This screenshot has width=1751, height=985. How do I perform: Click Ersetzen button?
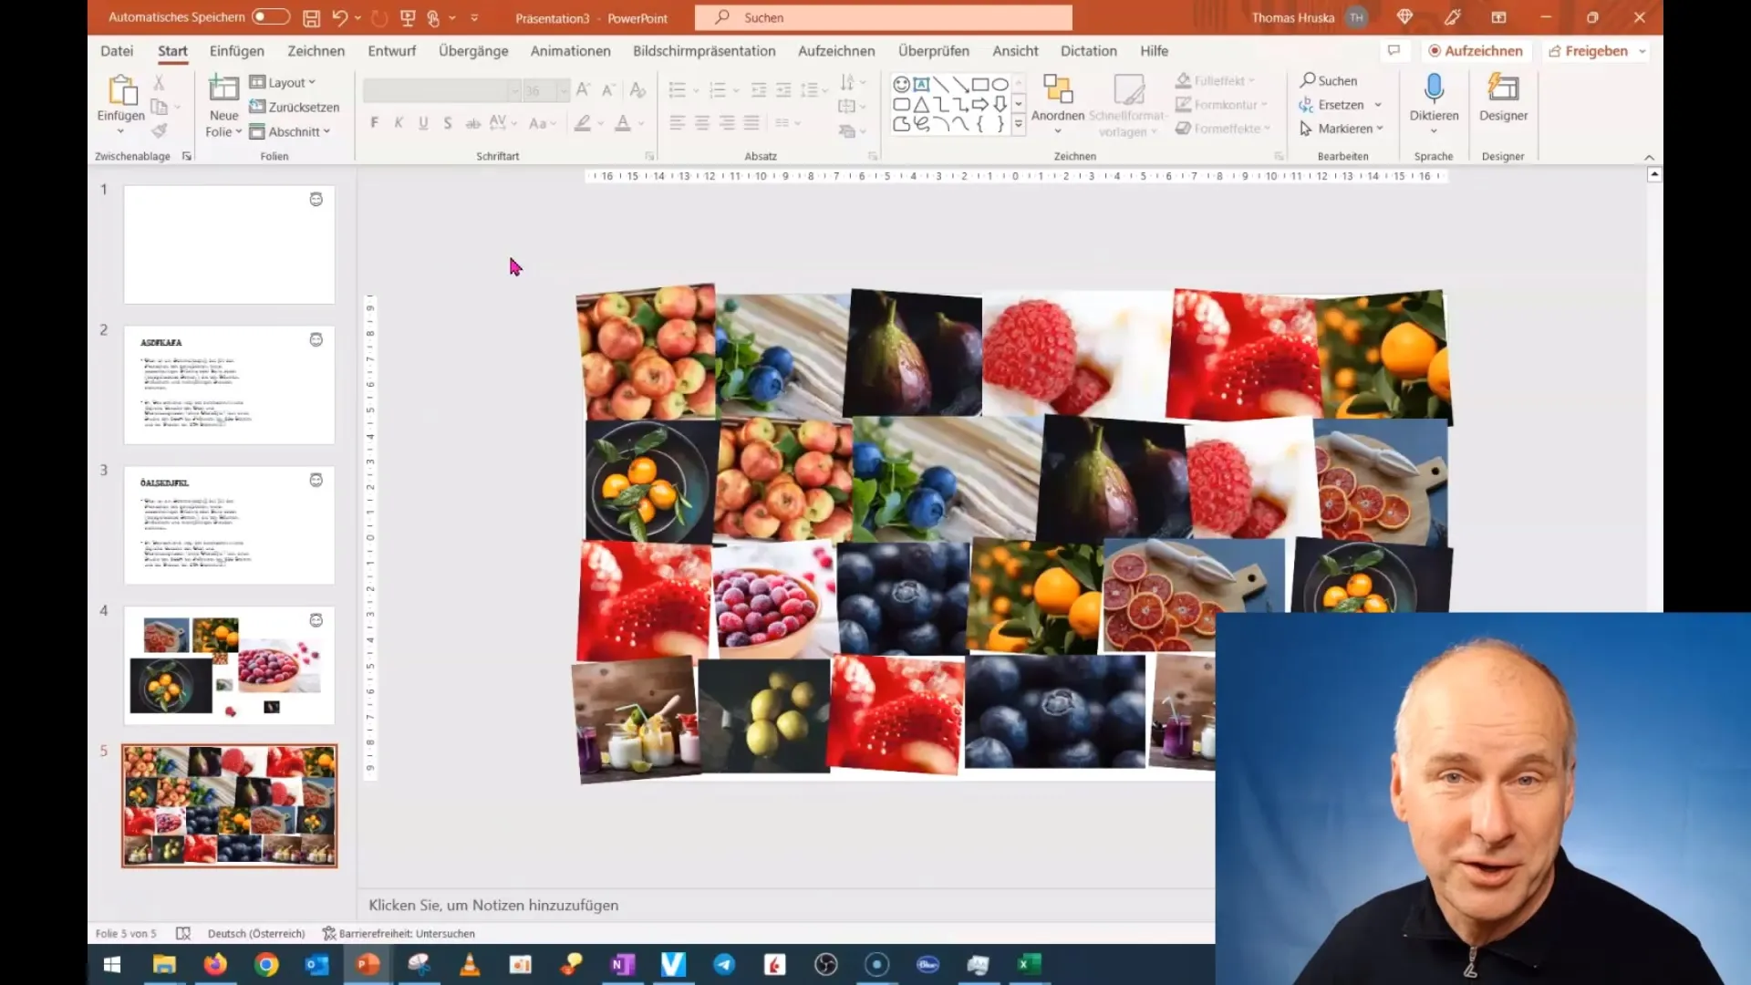pos(1331,105)
